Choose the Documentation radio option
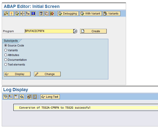Viewport: 158px width, 127px height. [6, 60]
